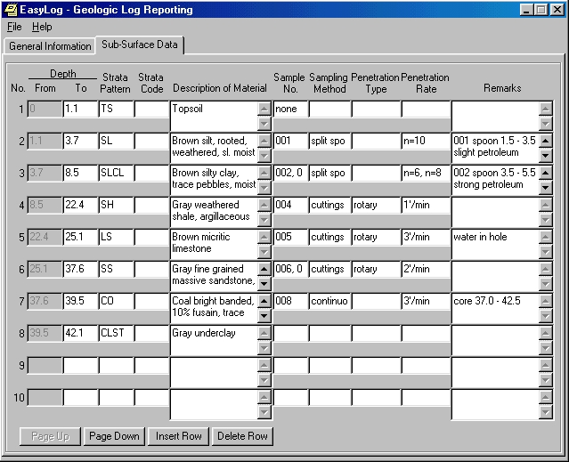Viewport: 569px width, 462px height.
Task: Click sample number 001 field
Action: 290,141
